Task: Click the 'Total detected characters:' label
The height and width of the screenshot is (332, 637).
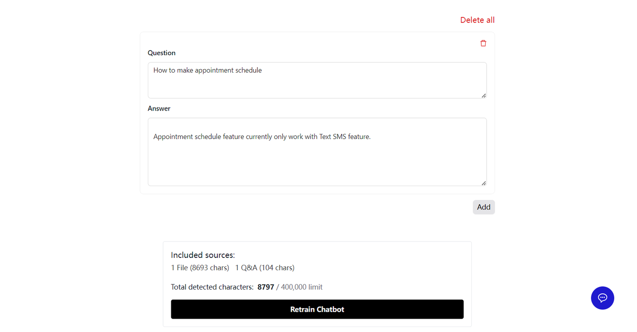Action: pyautogui.click(x=212, y=287)
